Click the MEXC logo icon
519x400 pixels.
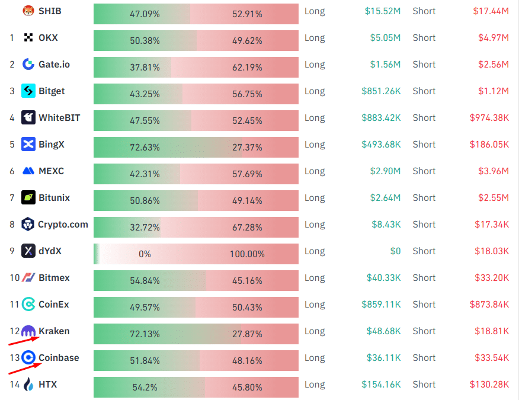coord(28,171)
